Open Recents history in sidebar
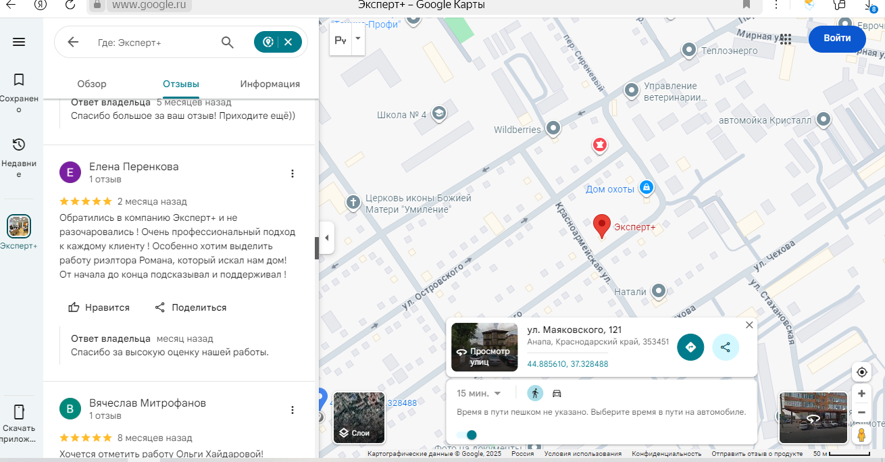 pos(19,145)
